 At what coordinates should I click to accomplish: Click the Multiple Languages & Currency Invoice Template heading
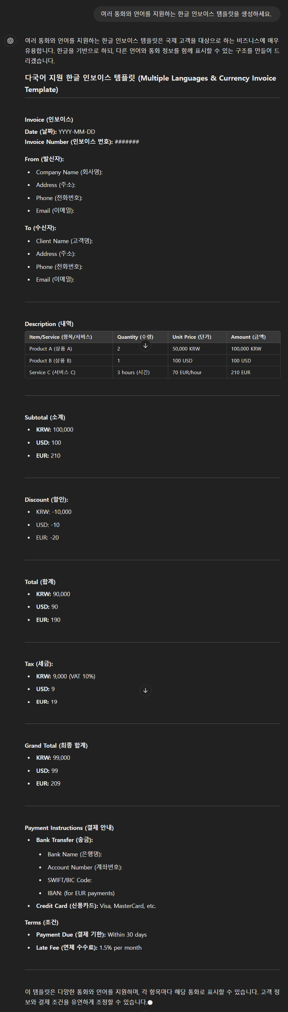pyautogui.click(x=151, y=84)
